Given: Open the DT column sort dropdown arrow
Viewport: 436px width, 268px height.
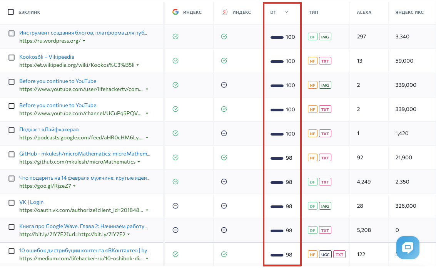Looking at the screenshot, I should coord(287,12).
